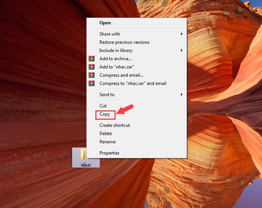Choose Cut in the context menu

(x=103, y=106)
